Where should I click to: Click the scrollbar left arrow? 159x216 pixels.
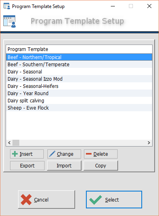point(9,143)
